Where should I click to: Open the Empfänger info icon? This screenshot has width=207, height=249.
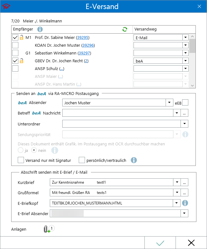40,29
